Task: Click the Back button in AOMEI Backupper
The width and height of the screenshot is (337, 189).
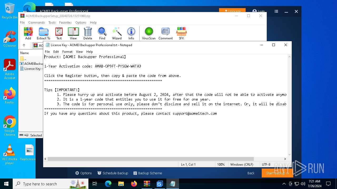Action: coord(251,173)
